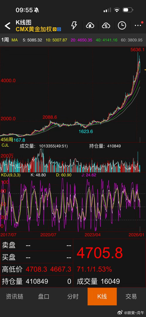The height and width of the screenshot is (317, 146).
Task: Tap the silent mode bell icon
Action: tap(37, 10)
